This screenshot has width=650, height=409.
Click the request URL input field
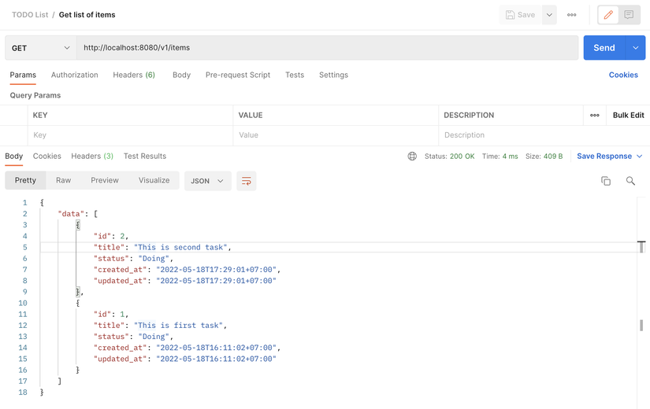tap(327, 48)
